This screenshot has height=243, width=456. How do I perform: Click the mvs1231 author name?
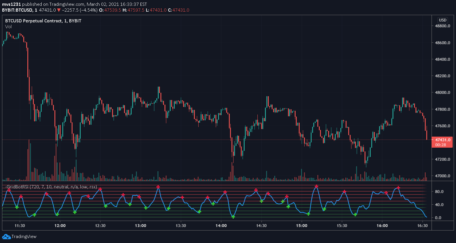point(11,4)
